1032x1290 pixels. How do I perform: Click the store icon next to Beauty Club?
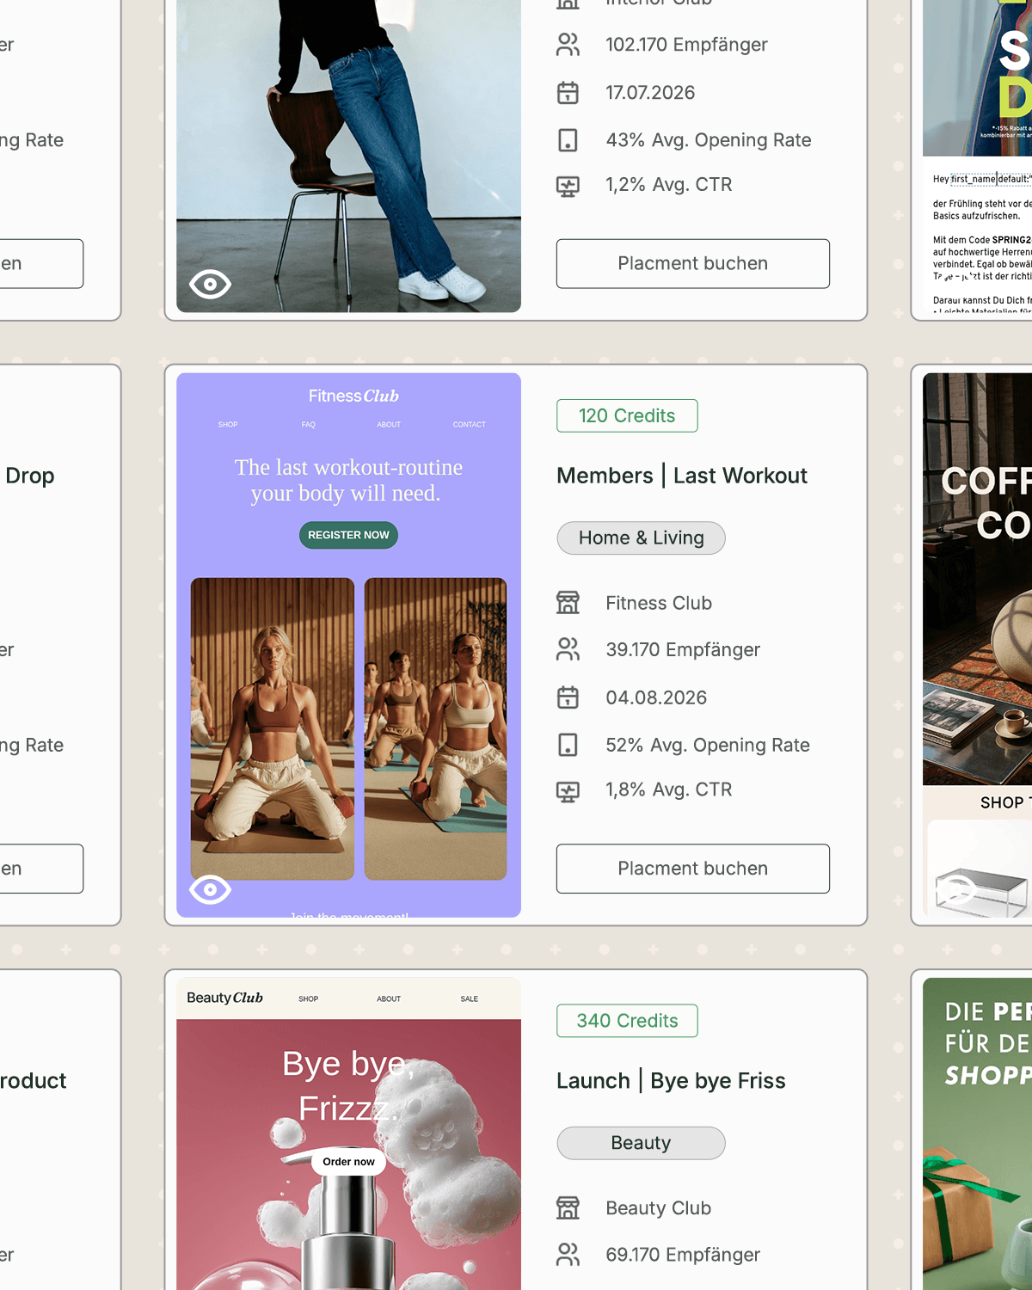point(568,1207)
